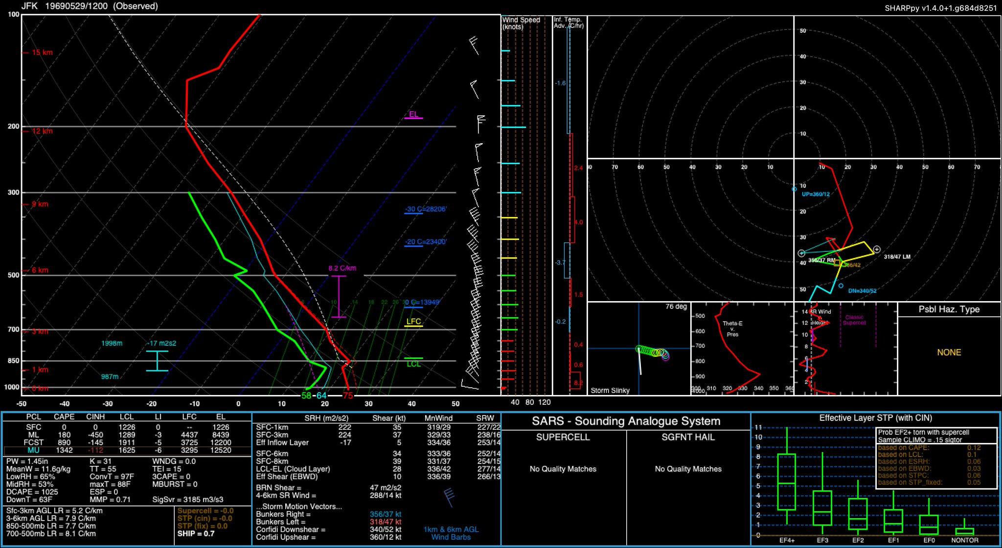The height and width of the screenshot is (548, 1002).
Task: Click the green LCL marker on the skew-T
Action: [413, 362]
